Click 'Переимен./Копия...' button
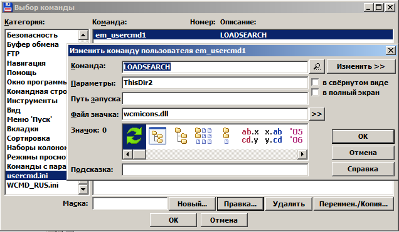The width and height of the screenshot is (399, 232). 353,204
